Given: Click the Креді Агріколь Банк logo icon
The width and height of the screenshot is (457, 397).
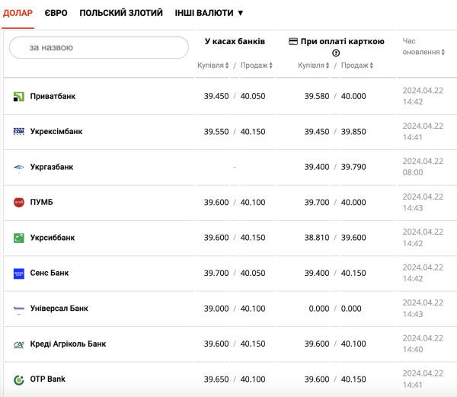Looking at the screenshot, I should click(19, 344).
